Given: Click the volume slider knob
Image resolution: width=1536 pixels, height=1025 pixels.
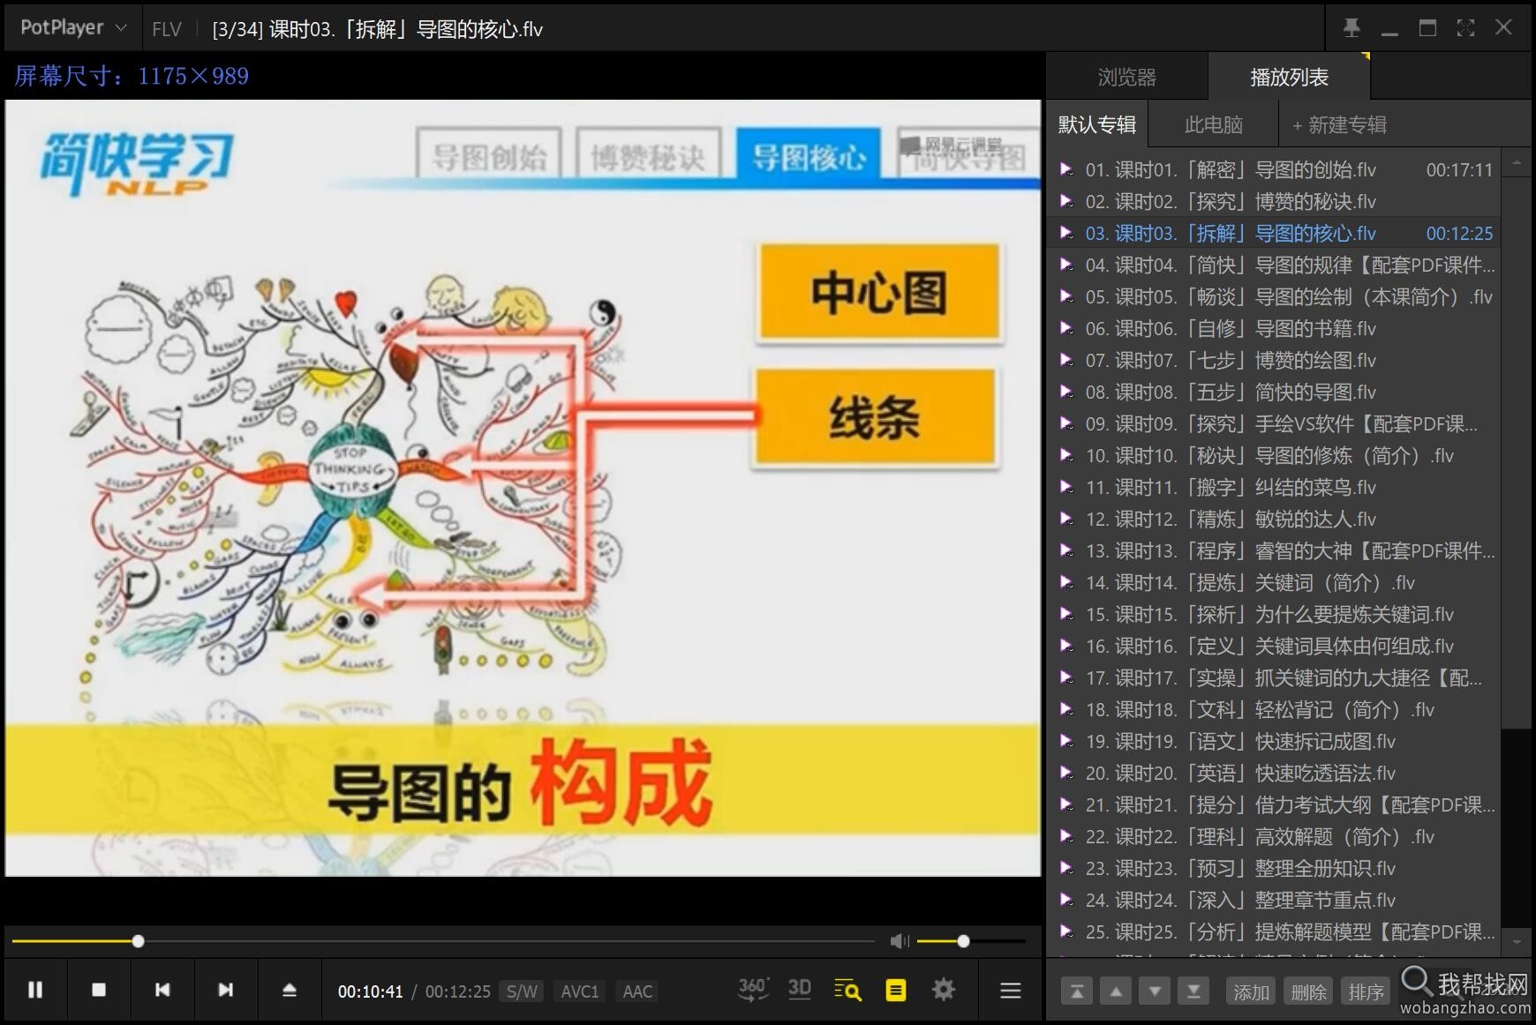Looking at the screenshot, I should coord(964,941).
